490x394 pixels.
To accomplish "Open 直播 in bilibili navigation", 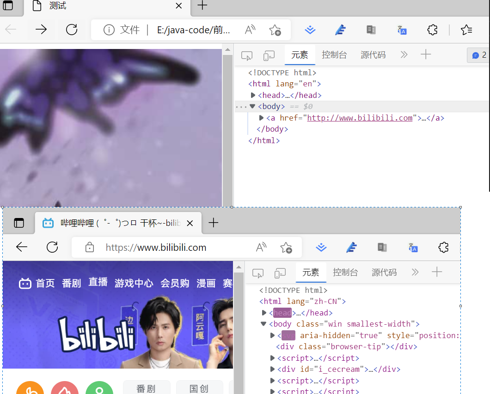I will coord(98,282).
